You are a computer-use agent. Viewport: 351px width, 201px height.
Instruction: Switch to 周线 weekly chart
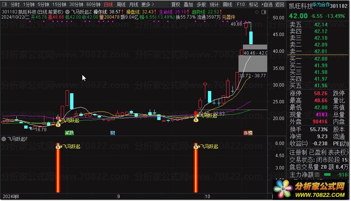click(121, 4)
